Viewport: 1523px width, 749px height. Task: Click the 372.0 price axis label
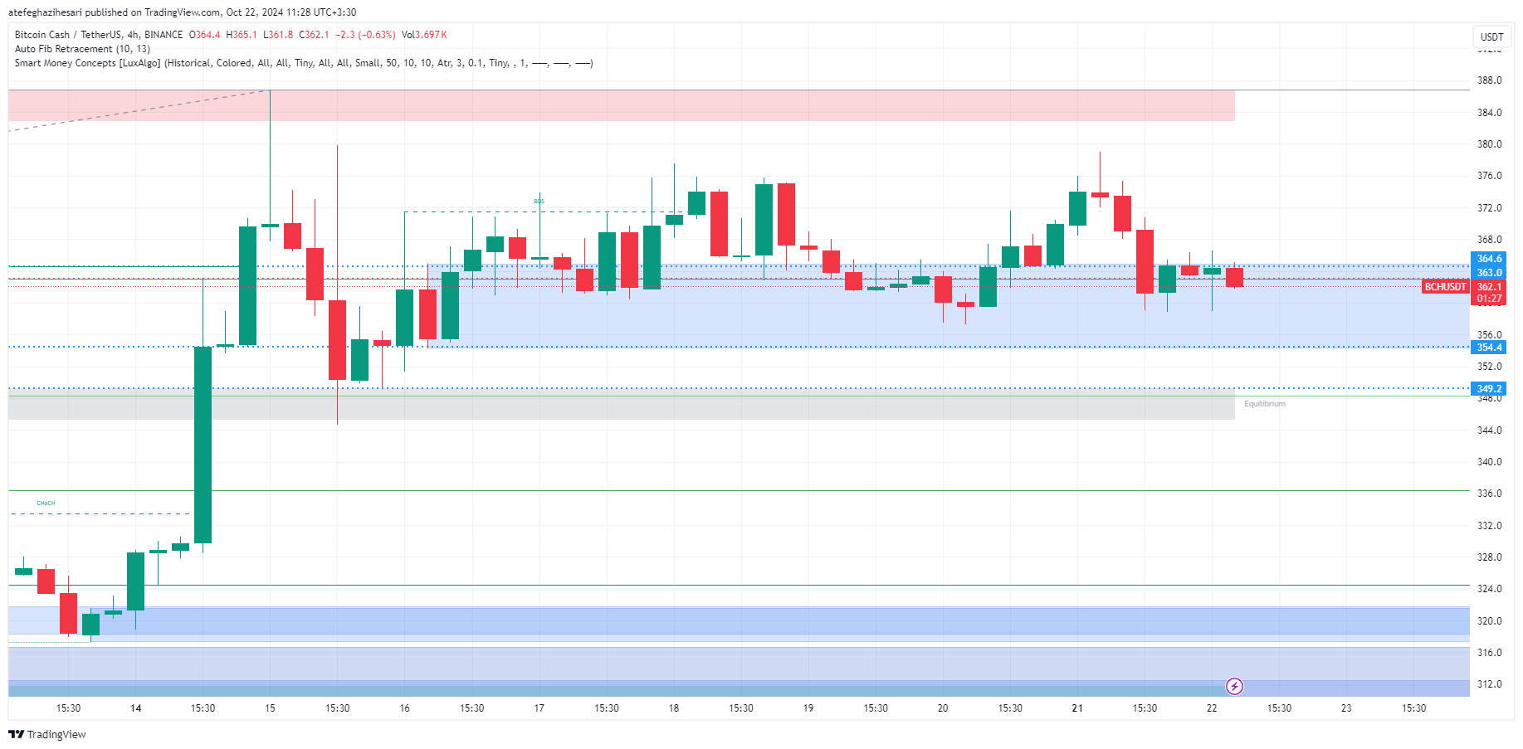(x=1489, y=208)
